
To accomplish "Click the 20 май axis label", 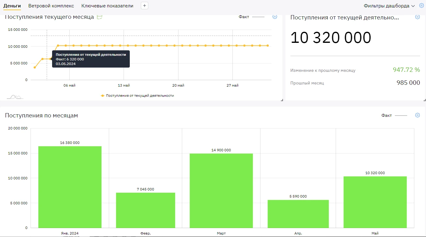I will pos(178,85).
